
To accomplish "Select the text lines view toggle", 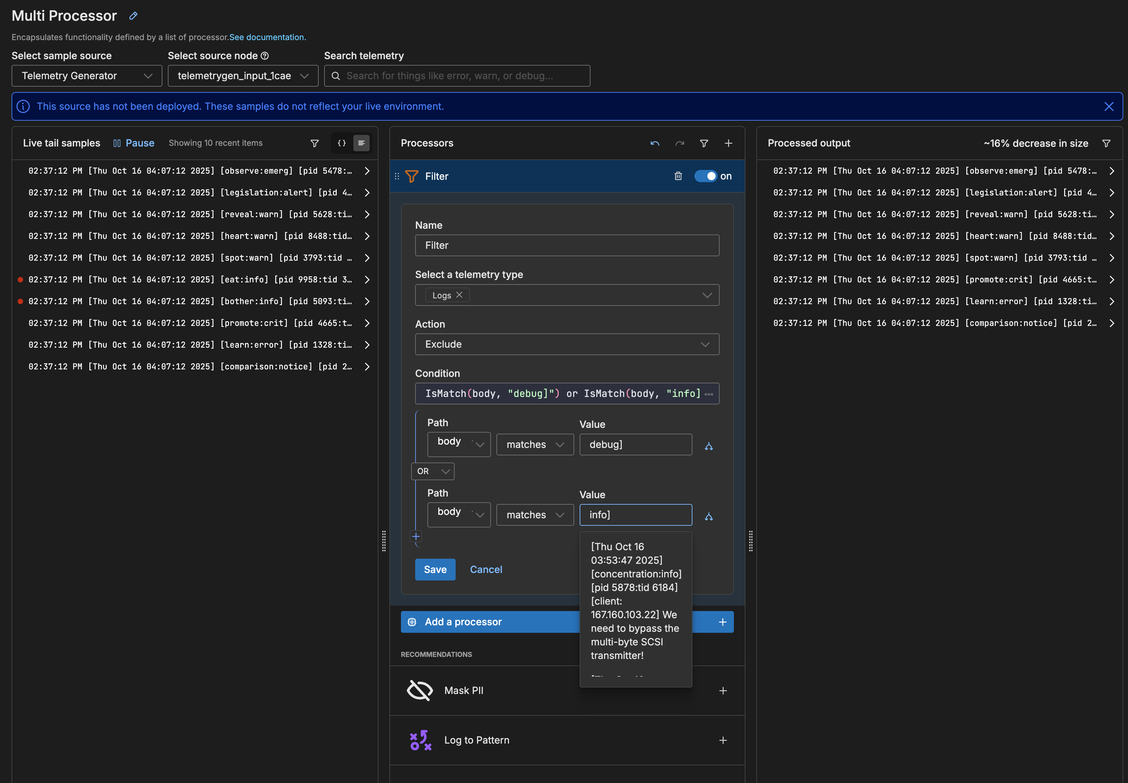I will (x=362, y=143).
